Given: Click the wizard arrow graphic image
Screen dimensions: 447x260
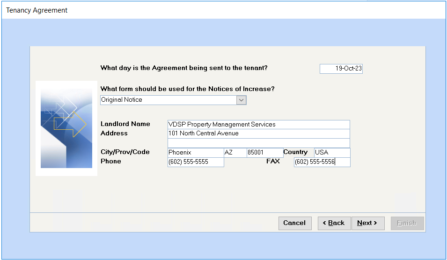Looking at the screenshot, I should 66,128.
